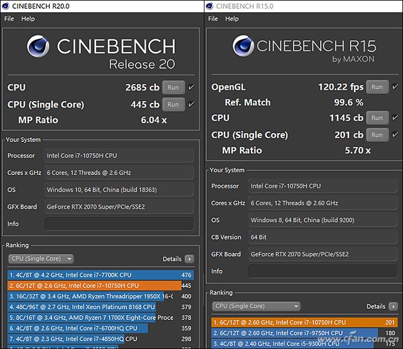Select highlighted R15 ranking row i7-10750H 201
Image resolution: width=403 pixels, height=349 pixels.
(x=304, y=322)
